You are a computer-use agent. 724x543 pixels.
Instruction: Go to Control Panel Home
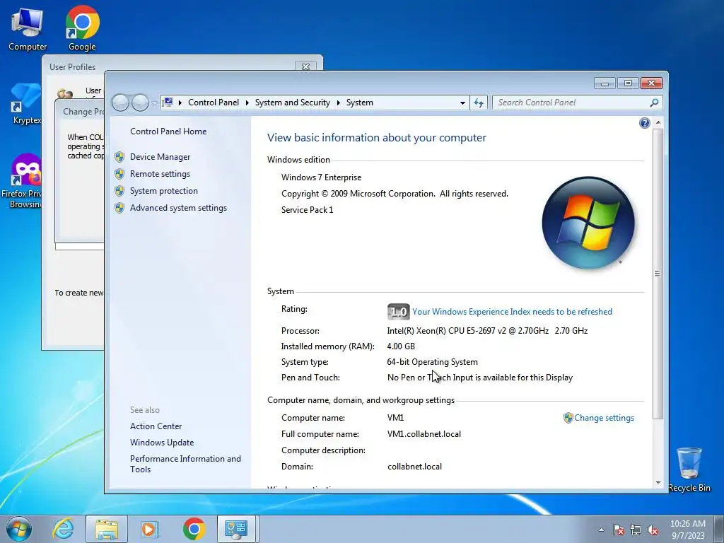168,132
